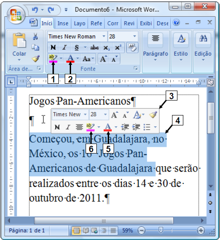Switch to Full Screen Reading view
Screen dimensions: 220x240
point(86,230)
